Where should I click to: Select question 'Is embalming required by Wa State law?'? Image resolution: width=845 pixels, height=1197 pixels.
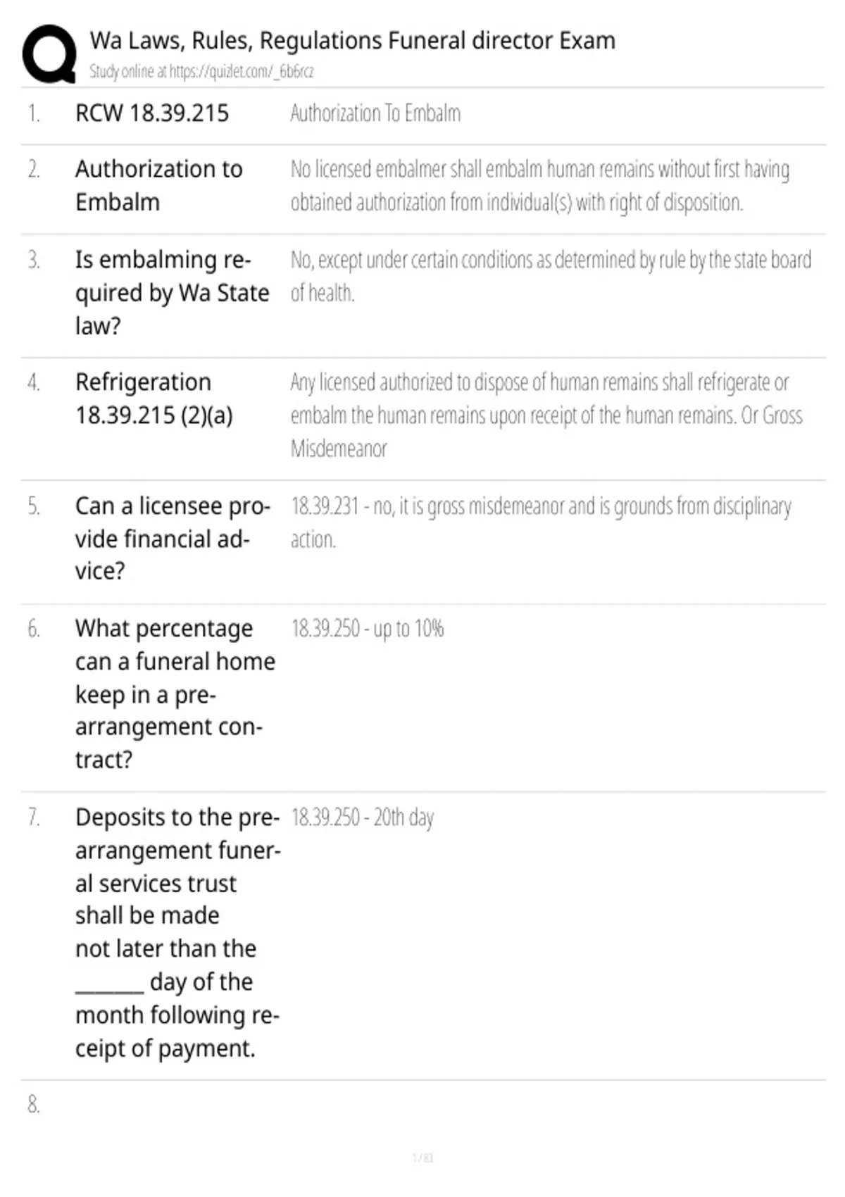point(173,292)
